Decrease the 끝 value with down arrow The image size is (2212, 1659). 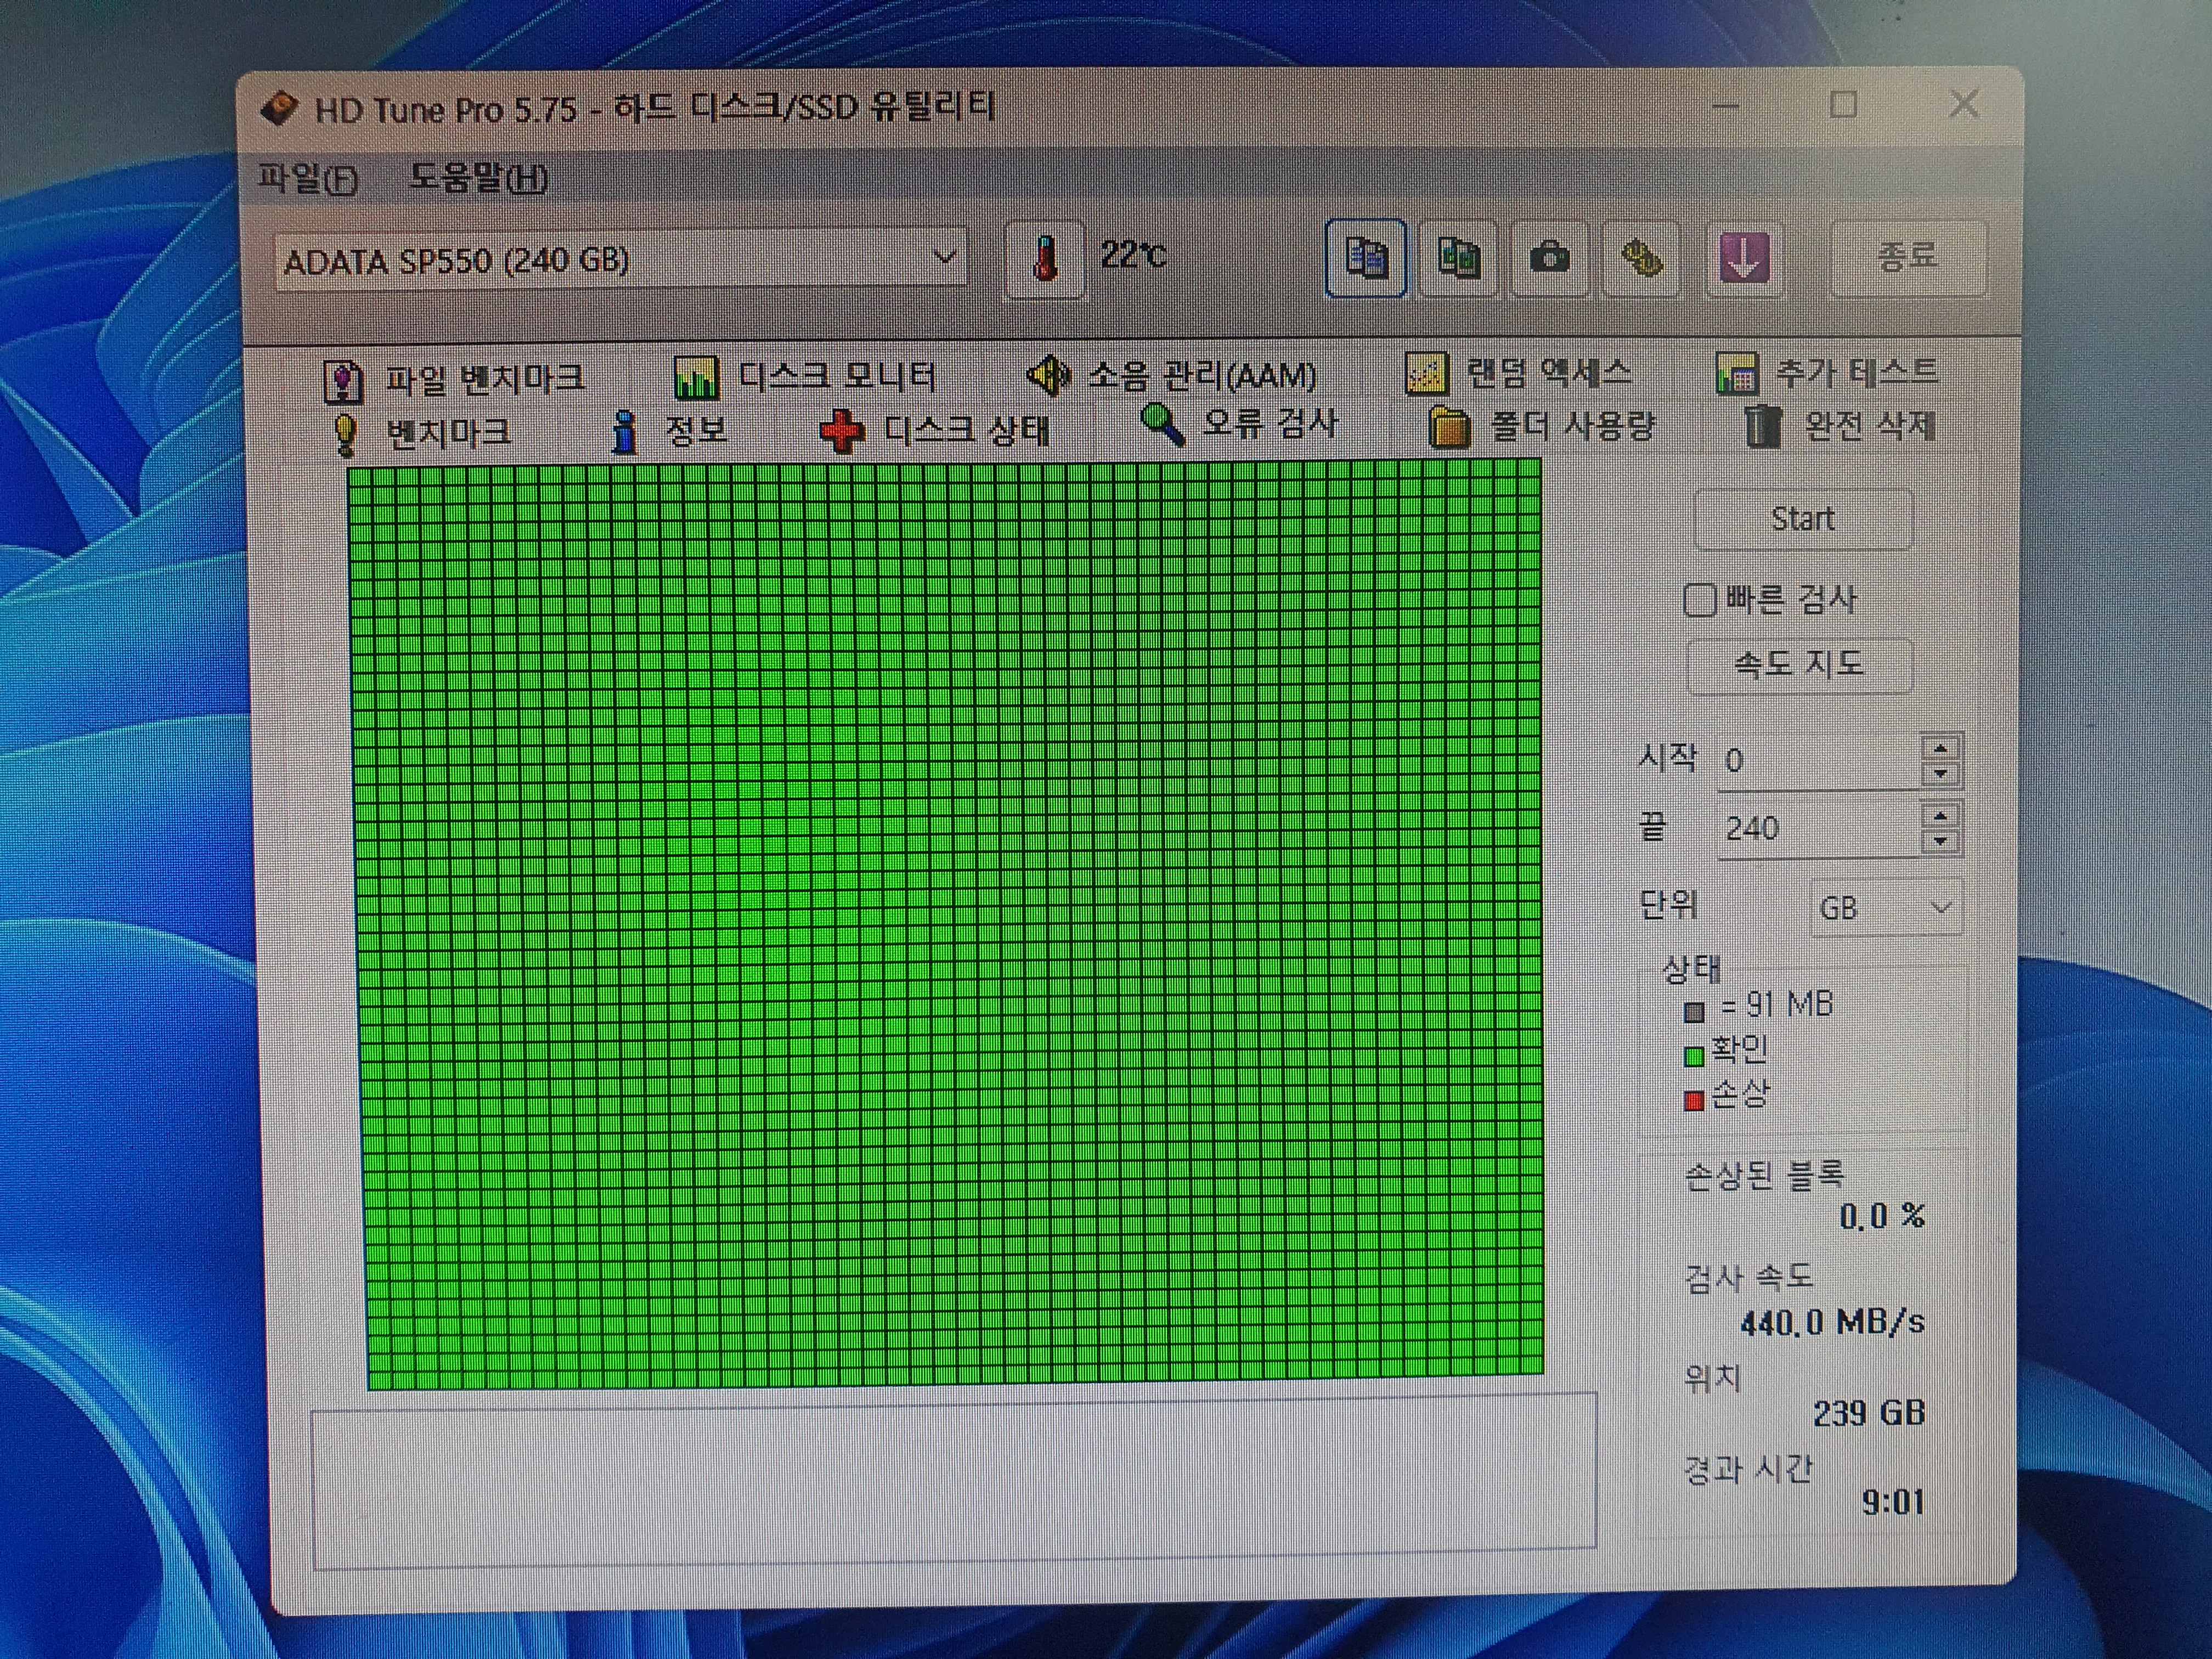(1941, 841)
